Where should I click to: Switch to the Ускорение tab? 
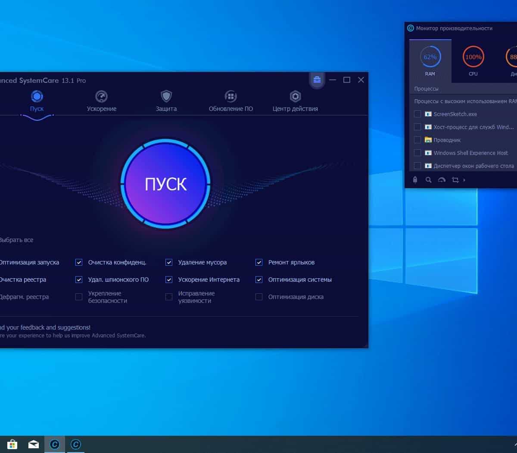coord(102,101)
